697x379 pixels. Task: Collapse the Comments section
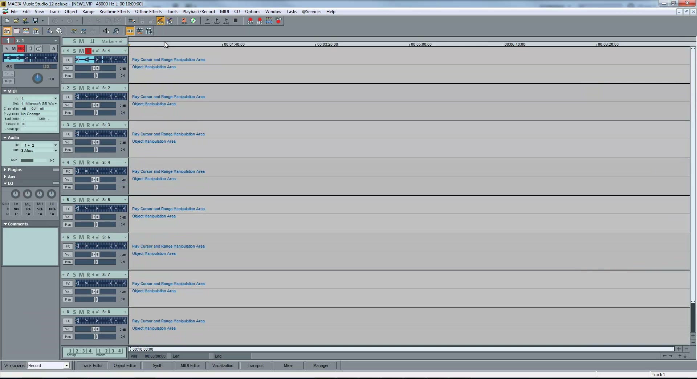pyautogui.click(x=5, y=224)
